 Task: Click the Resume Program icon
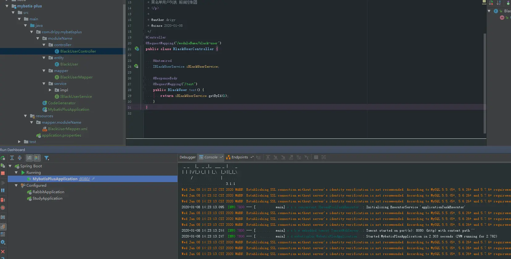click(3, 183)
